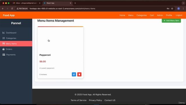Expand the tab search dropdown arrow

(183, 3)
